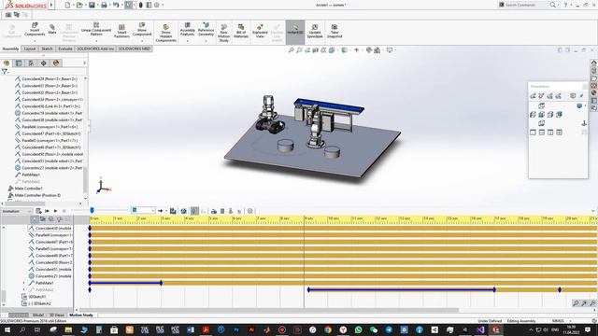Screen dimensions: 598x336
Task: Click the Print icon in the top toolbar
Action: (x=104, y=5)
